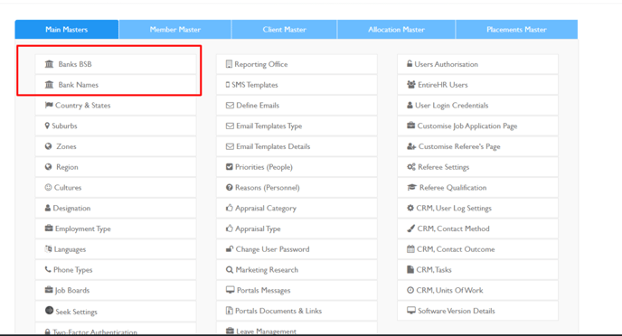Click the unlock icon for Change User Password
The width and height of the screenshot is (622, 336).
230,248
